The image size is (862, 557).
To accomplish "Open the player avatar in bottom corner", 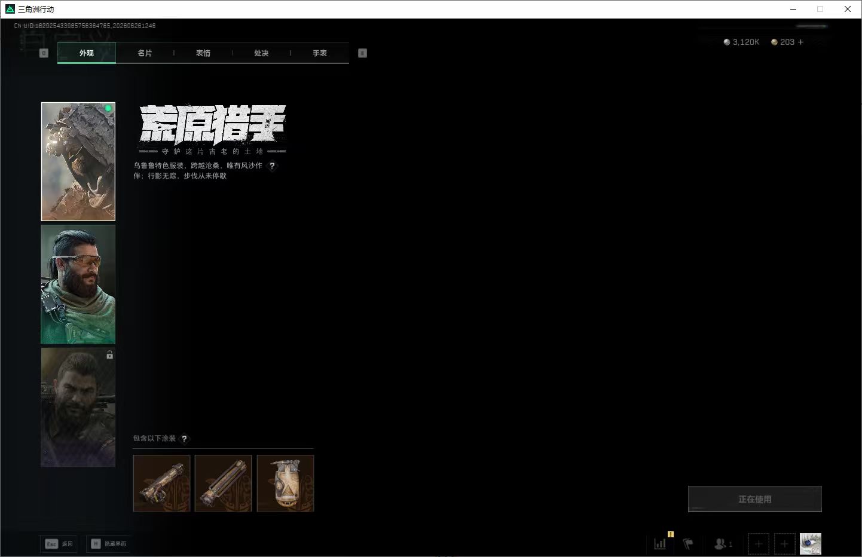I will click(811, 544).
